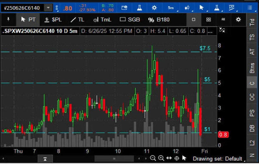The height and width of the screenshot is (165, 259).
Task: Open the OC side tab
Action: pos(252,97)
